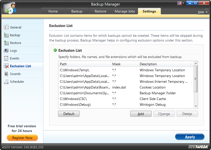Image resolution: width=211 pixels, height=150 pixels.
Task: Select the C:\Windows\Temp\ exclusion row
Action: pos(100,70)
